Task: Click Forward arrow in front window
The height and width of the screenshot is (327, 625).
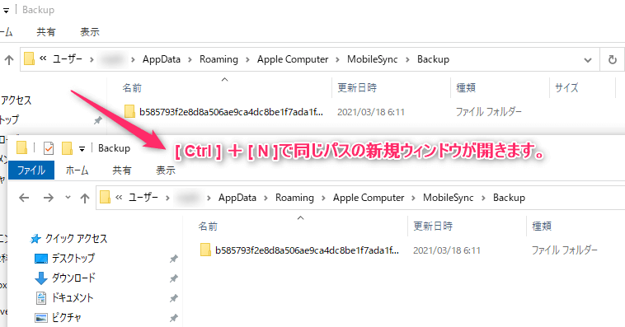Action: tap(49, 198)
